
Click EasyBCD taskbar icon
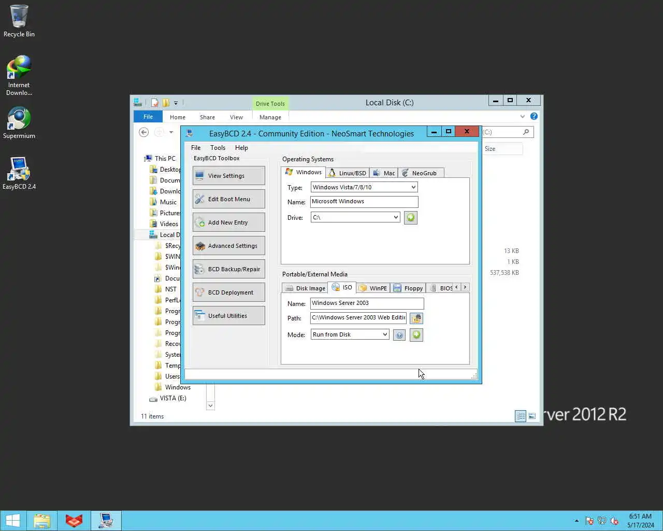pos(106,521)
